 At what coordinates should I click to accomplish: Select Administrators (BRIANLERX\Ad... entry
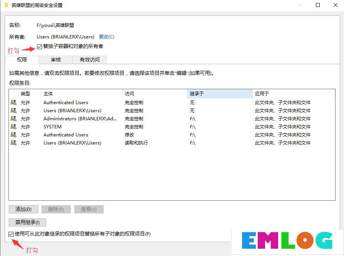click(80, 119)
